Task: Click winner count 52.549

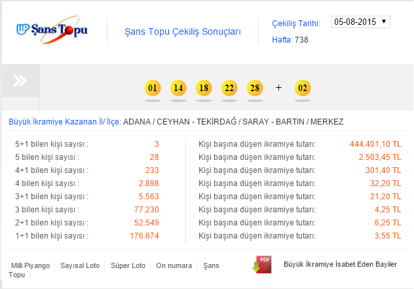Action: (x=147, y=223)
